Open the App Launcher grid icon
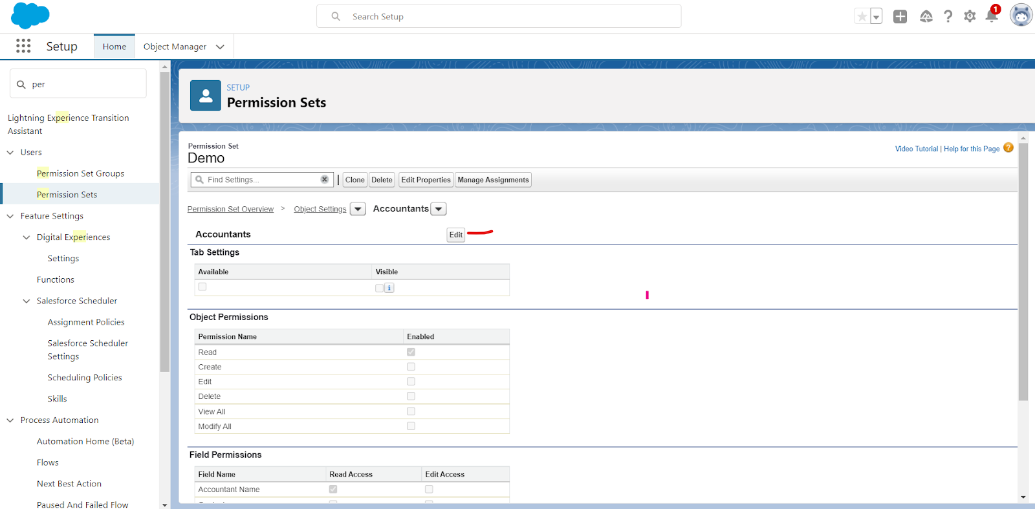This screenshot has width=1035, height=509. click(23, 46)
